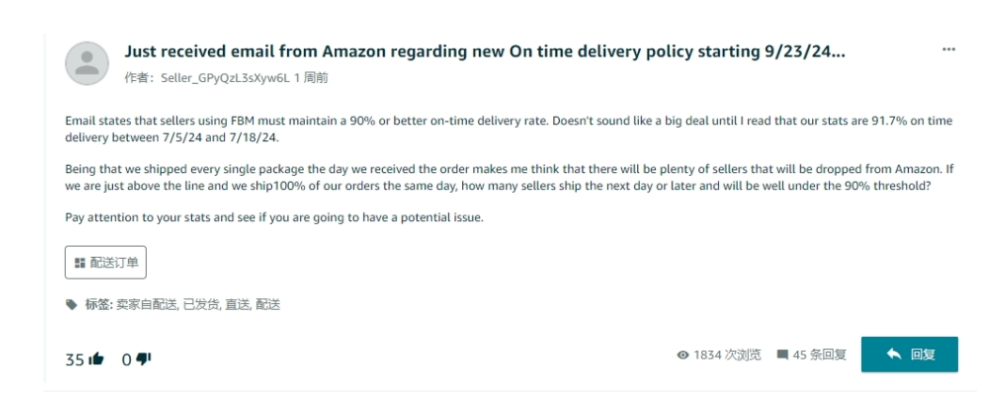Open Seller_GPyQzL3sXyw6L author profile link
The height and width of the screenshot is (416, 1005).
pos(225,78)
